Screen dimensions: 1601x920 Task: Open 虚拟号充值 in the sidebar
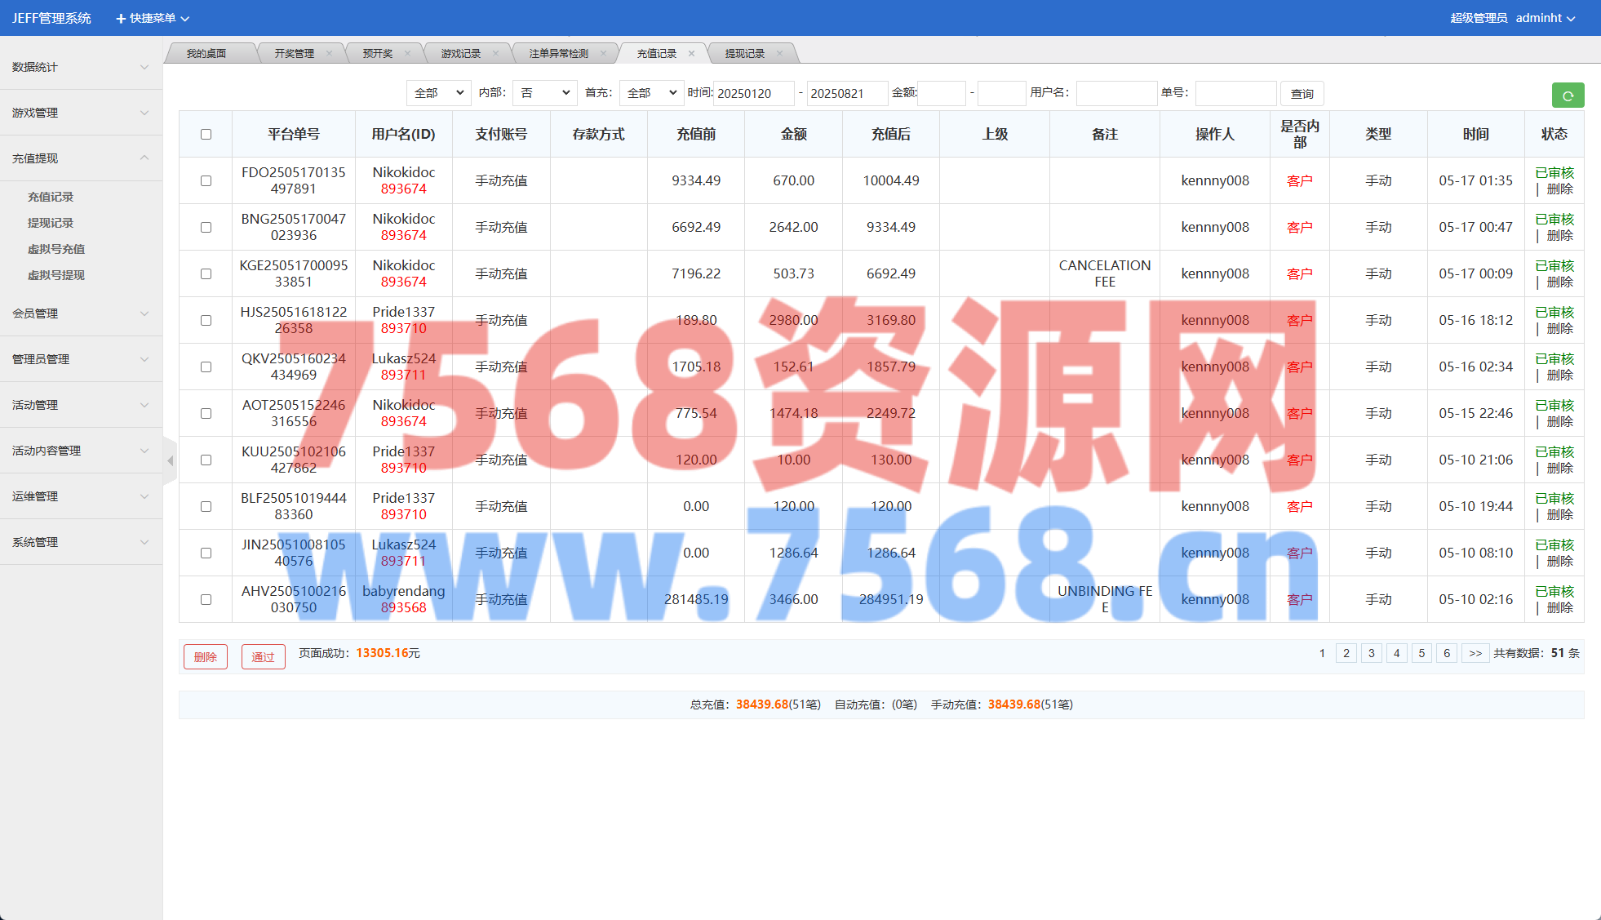[x=56, y=249]
